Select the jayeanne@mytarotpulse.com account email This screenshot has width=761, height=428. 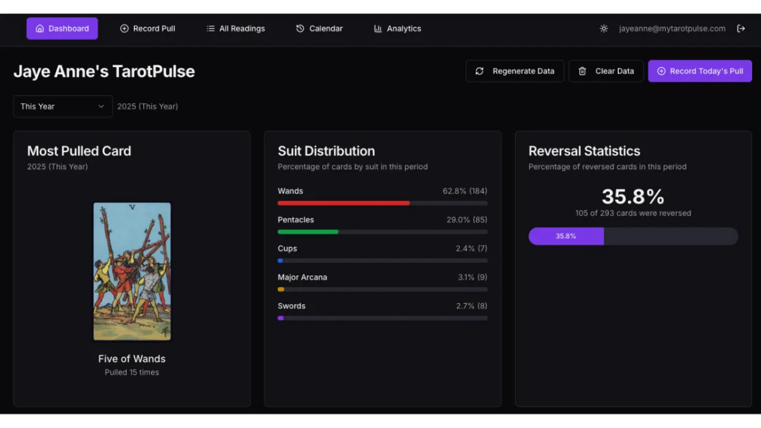(x=672, y=29)
